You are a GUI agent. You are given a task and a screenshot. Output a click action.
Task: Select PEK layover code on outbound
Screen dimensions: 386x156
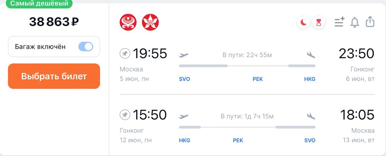click(258, 79)
